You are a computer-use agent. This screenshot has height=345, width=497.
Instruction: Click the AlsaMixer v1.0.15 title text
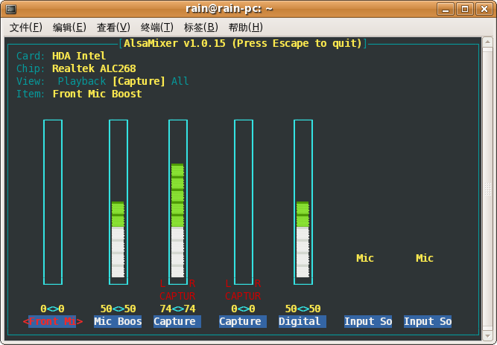coord(243,43)
